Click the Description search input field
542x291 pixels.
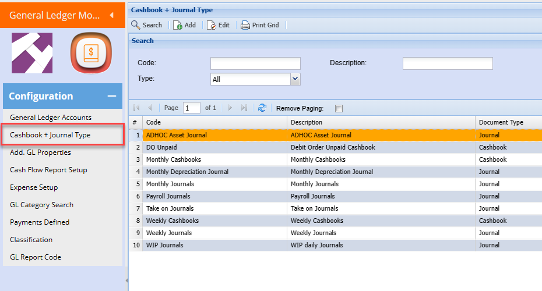448,63
